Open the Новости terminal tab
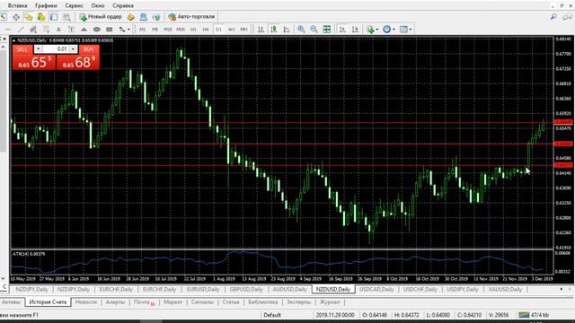575x323 pixels. [86, 302]
